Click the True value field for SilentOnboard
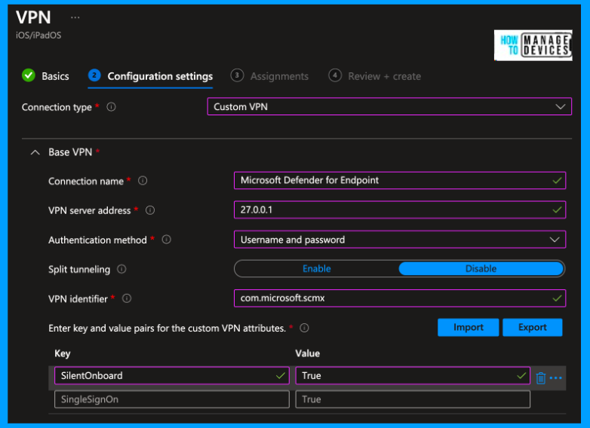The width and height of the screenshot is (590, 428). pyautogui.click(x=413, y=376)
